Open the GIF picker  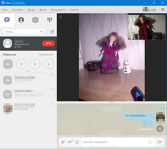click(x=70, y=142)
